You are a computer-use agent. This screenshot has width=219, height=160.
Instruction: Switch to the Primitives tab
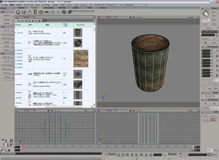[x=35, y=8]
